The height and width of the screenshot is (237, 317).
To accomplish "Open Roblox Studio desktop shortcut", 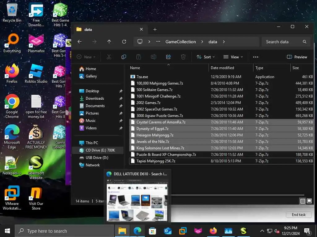I will tap(36, 73).
